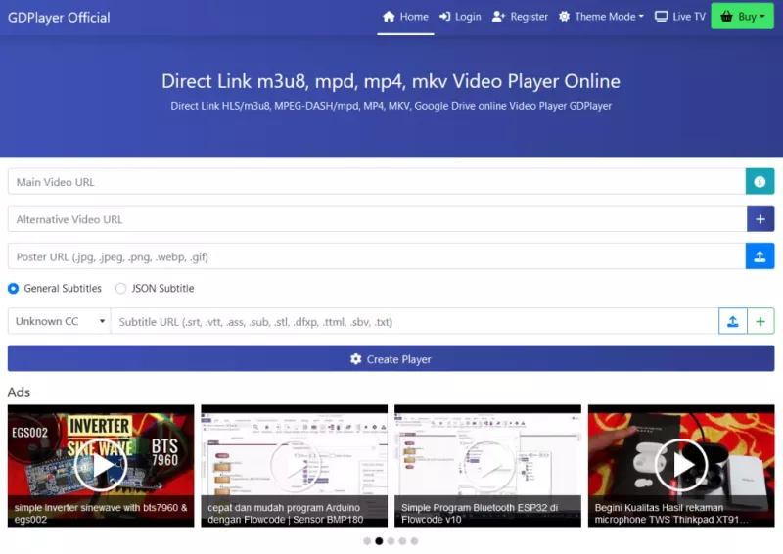The height and width of the screenshot is (554, 783).
Task: Open the Live TV page
Action: pyautogui.click(x=679, y=17)
